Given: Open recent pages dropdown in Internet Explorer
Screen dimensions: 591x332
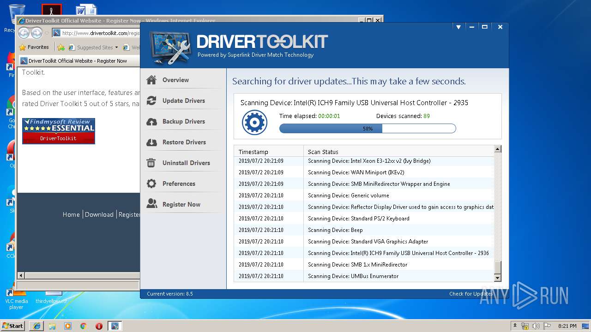Looking at the screenshot, I should (x=47, y=33).
